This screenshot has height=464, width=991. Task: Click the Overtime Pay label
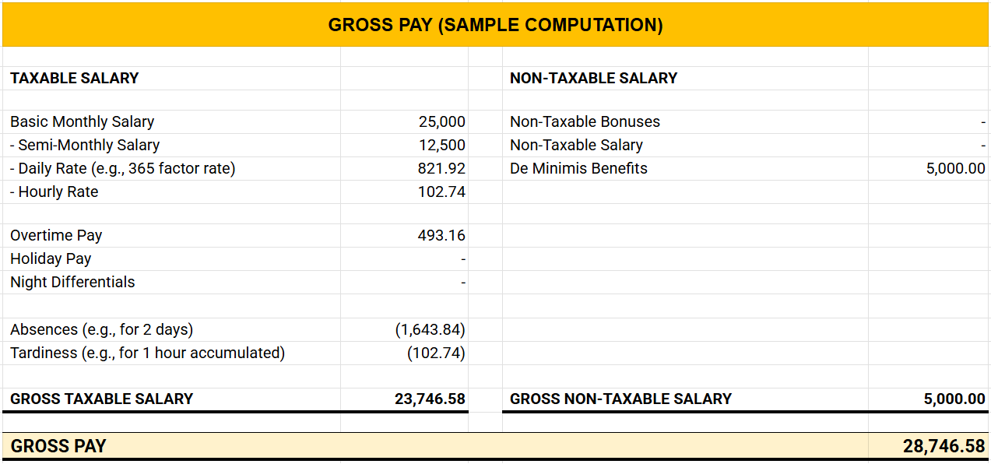coord(56,235)
